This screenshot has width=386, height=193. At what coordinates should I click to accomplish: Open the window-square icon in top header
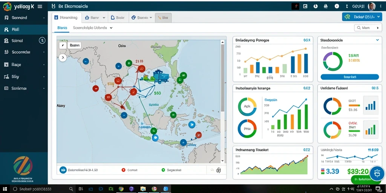tap(305, 6)
